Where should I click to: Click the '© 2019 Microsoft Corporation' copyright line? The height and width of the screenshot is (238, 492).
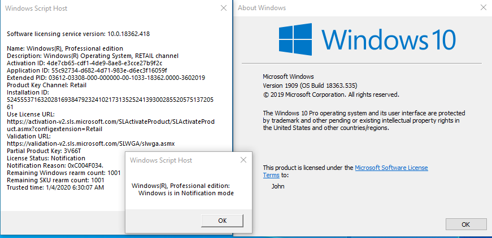tap(331, 94)
